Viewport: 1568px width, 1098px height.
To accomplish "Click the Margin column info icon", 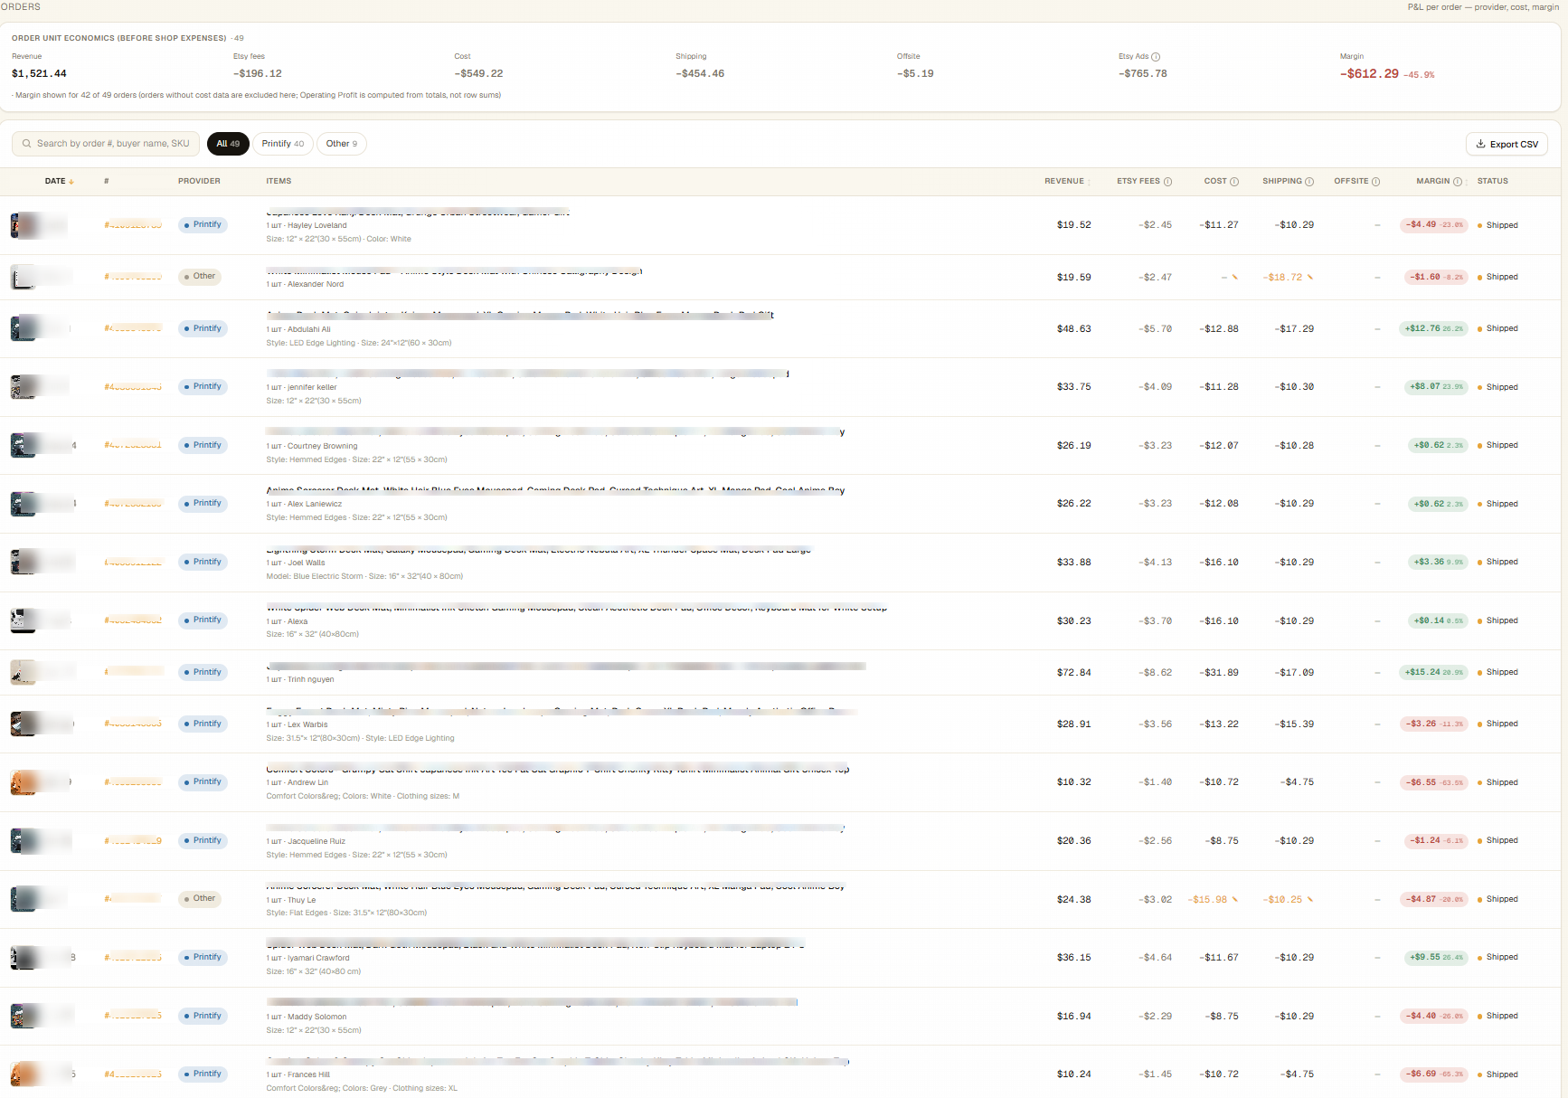I will tap(1457, 182).
